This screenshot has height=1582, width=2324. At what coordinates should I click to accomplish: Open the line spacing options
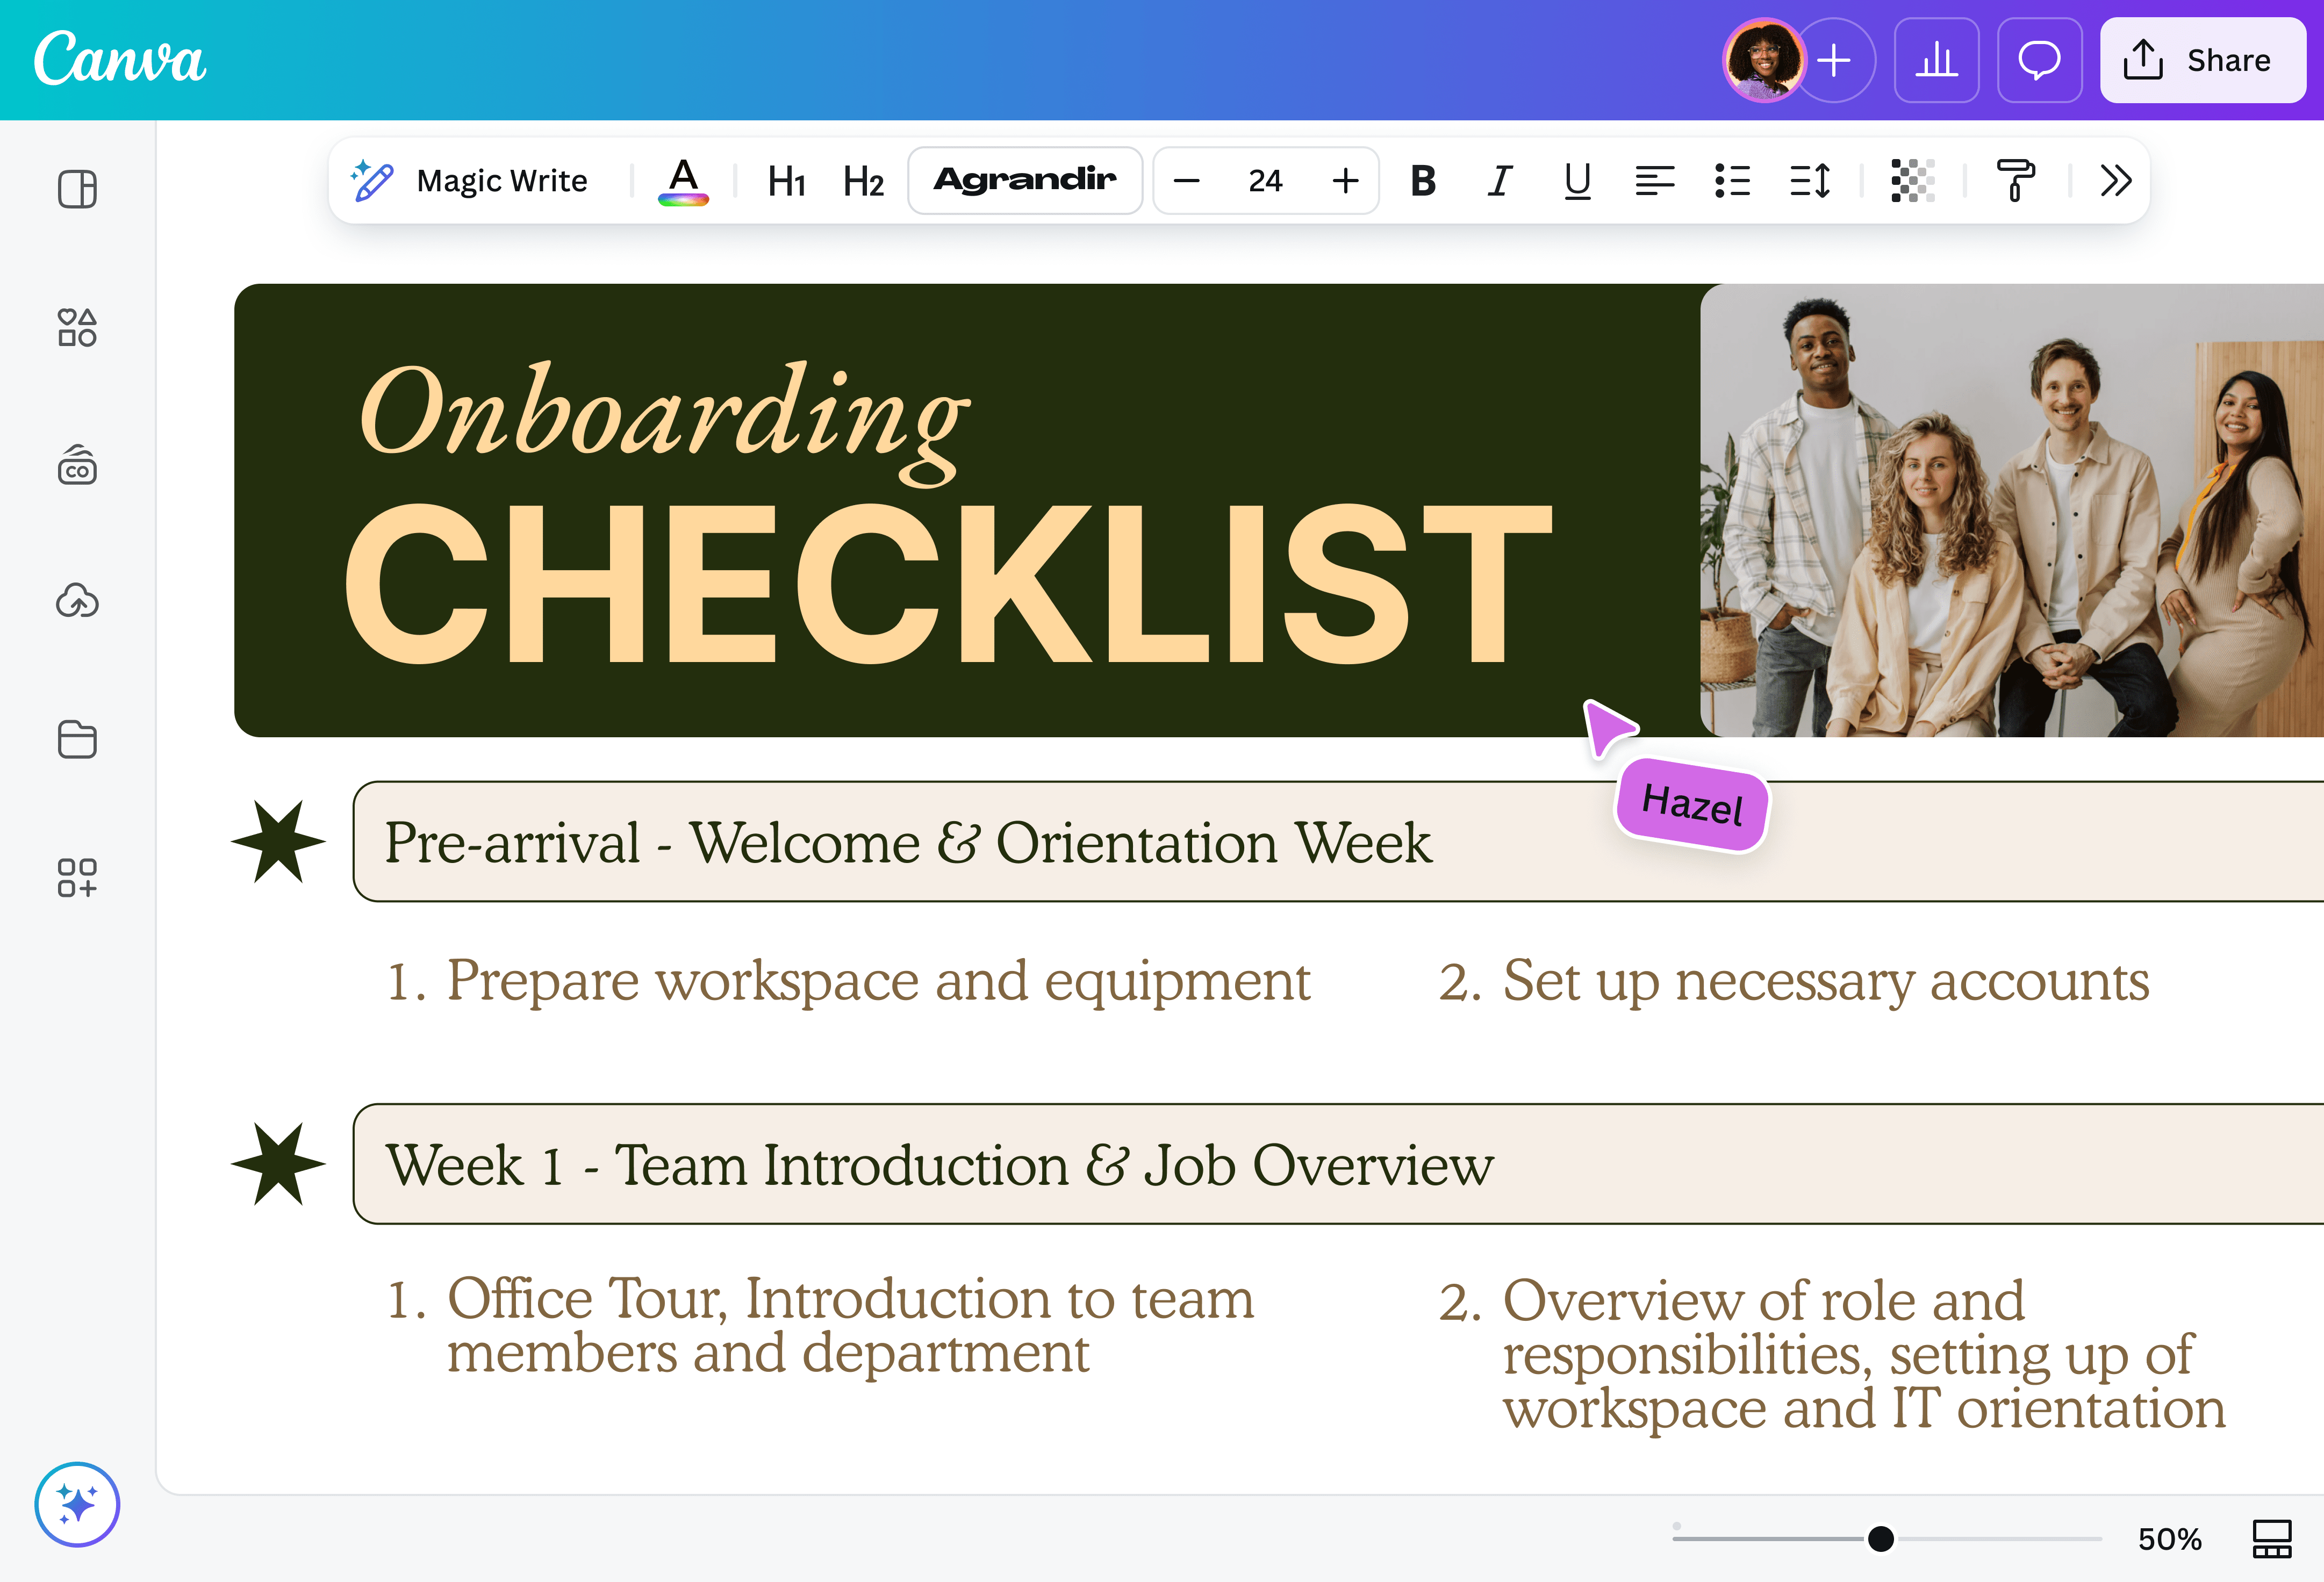(x=1809, y=181)
